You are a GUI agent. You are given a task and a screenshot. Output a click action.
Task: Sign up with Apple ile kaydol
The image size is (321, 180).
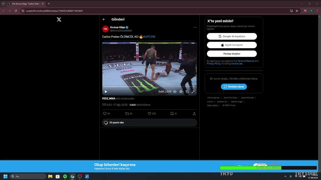pos(232,45)
